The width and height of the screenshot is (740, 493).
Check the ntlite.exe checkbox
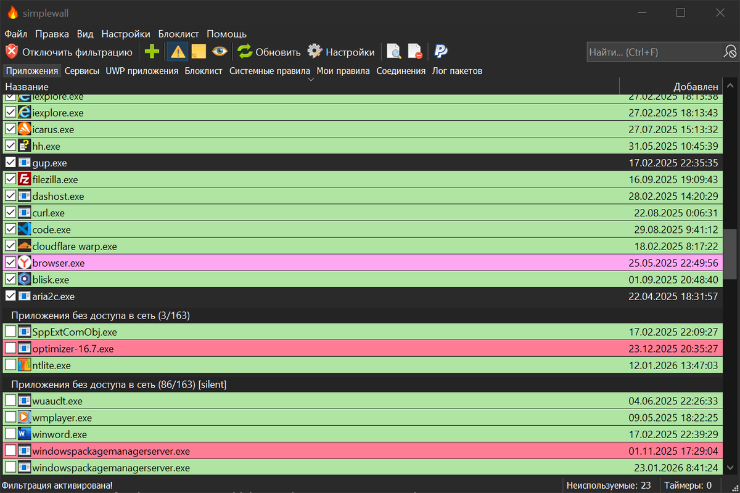tap(10, 365)
